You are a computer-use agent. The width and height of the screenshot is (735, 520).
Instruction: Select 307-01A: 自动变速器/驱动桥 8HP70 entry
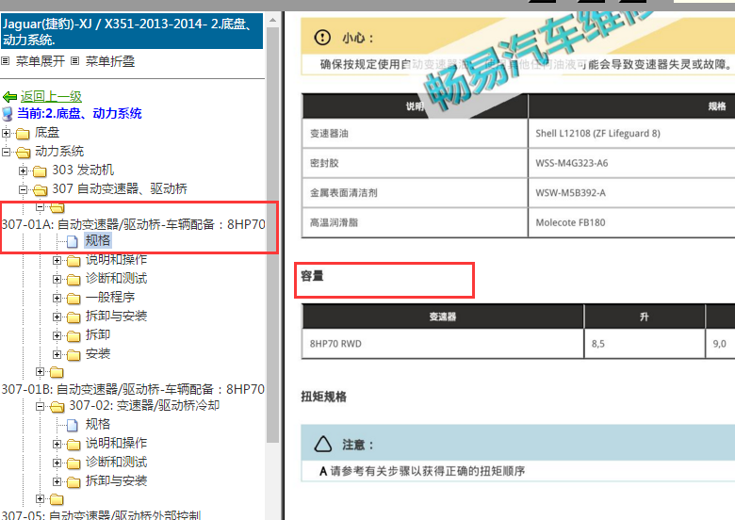click(134, 224)
